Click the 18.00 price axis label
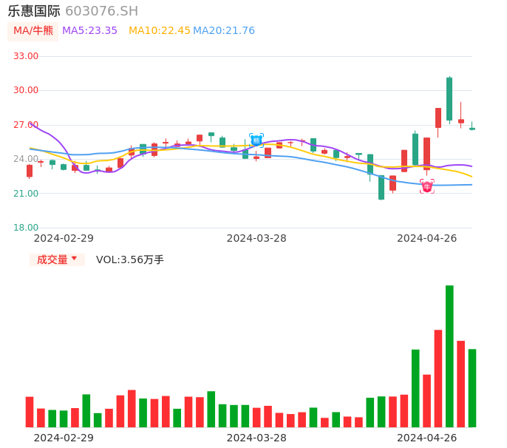This screenshot has height=448, width=507. click(26, 228)
